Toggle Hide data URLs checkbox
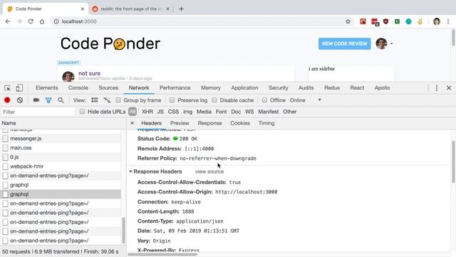The height and width of the screenshot is (257, 456). 83,111
